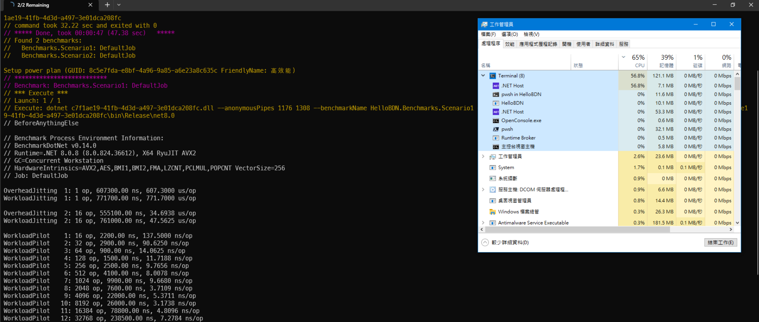Screen dimensions: 759x322
Task: Switch to the 服務 tab
Action: [623, 44]
